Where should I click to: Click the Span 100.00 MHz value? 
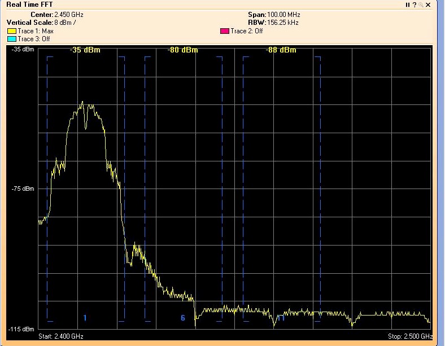[x=283, y=15]
